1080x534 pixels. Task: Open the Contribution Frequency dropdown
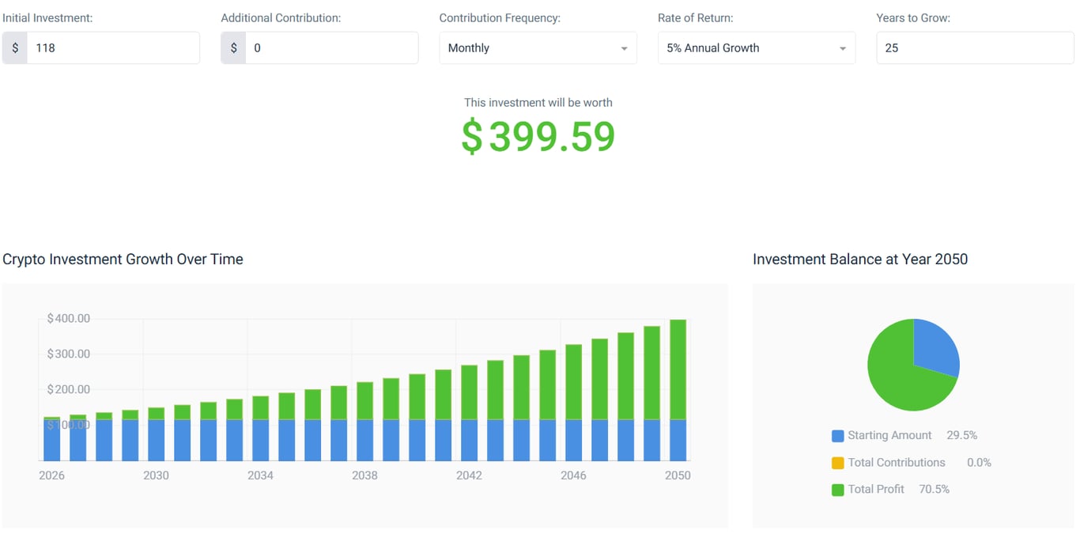click(538, 47)
